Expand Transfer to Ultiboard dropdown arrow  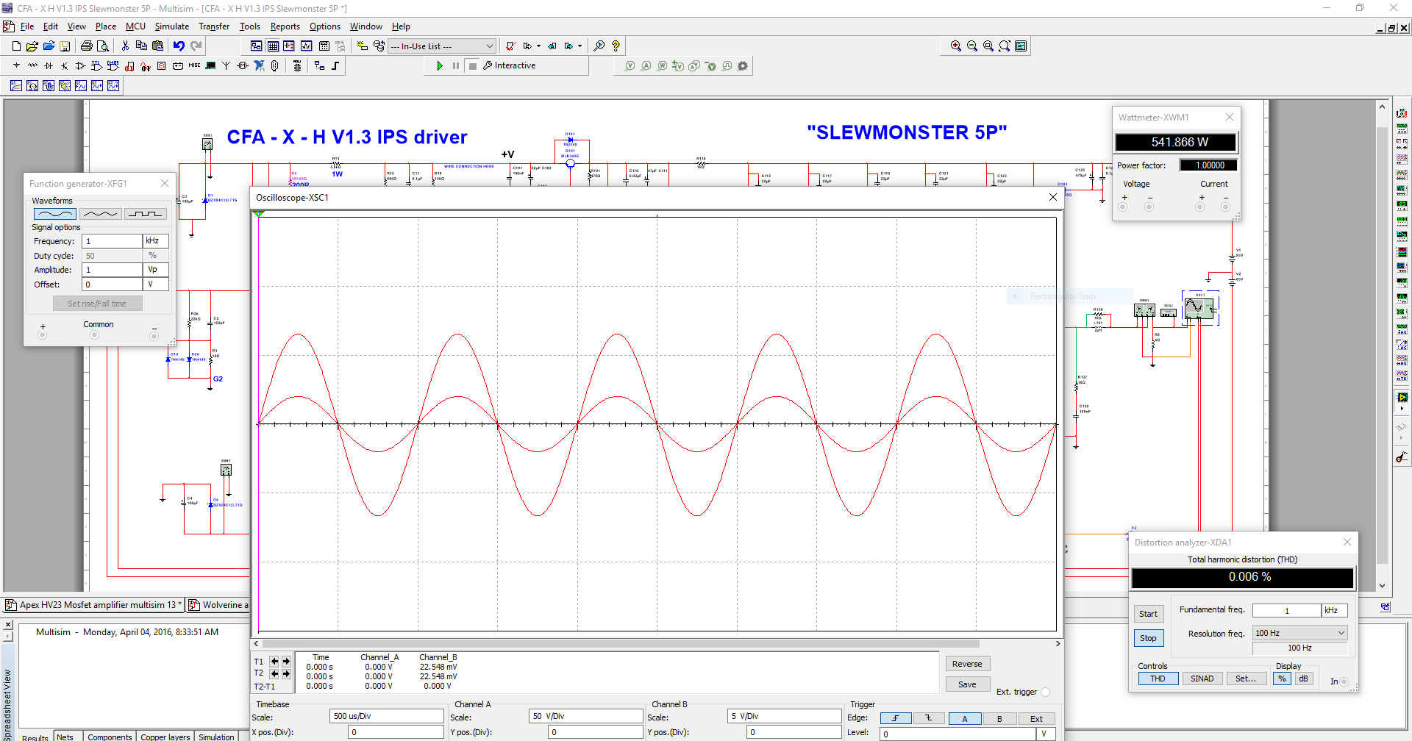pyautogui.click(x=538, y=46)
